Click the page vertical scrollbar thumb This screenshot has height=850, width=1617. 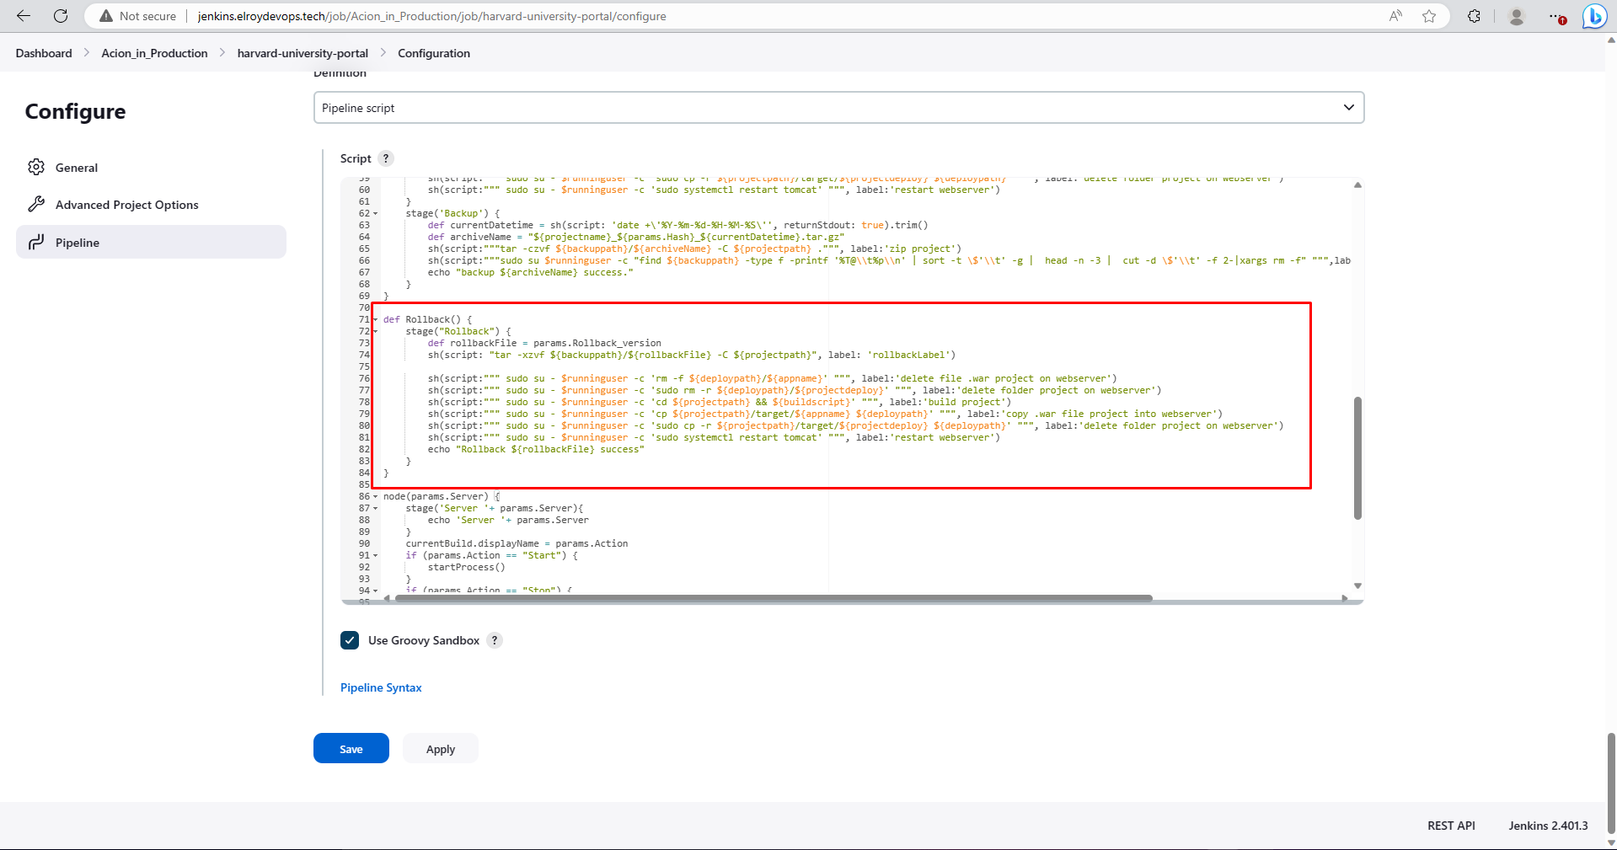coord(1611,783)
